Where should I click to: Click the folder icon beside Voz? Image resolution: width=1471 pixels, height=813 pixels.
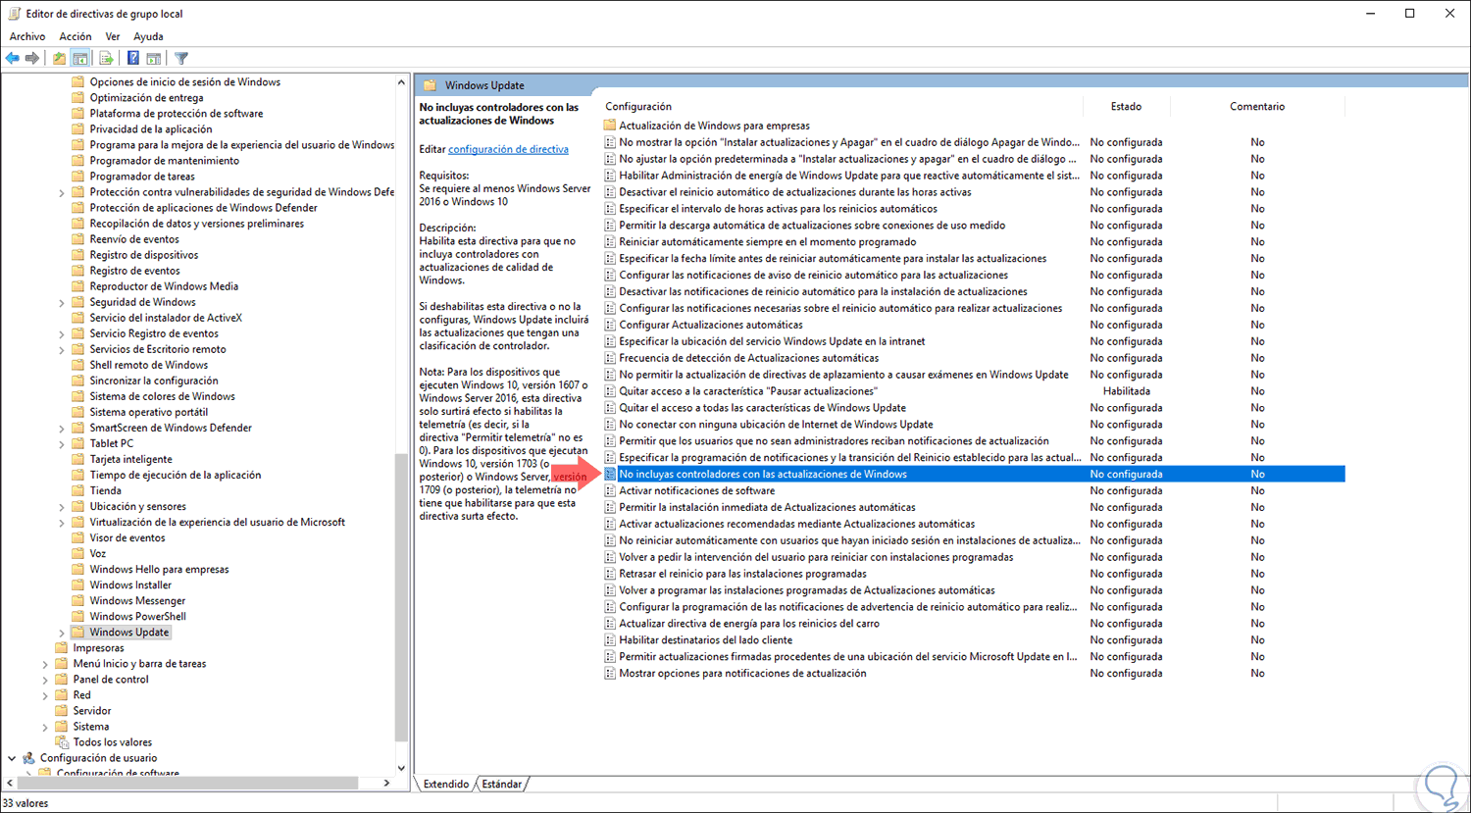pos(78,553)
